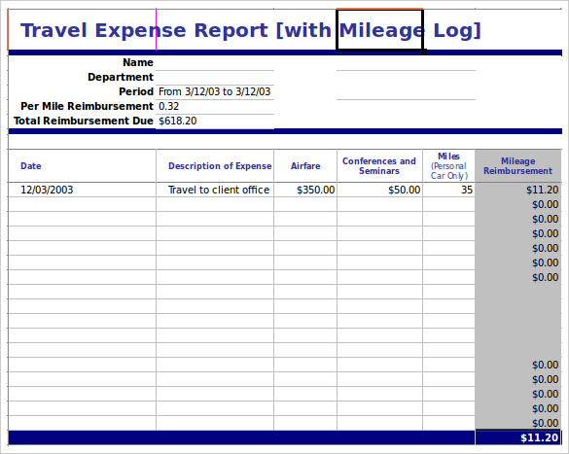This screenshot has height=454, width=569.
Task: Select the Airfare column header
Action: (x=305, y=165)
